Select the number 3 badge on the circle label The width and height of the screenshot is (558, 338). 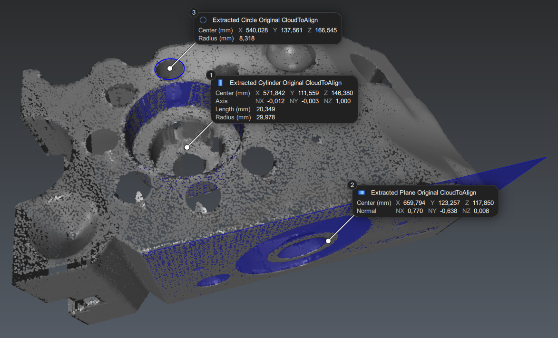(x=193, y=12)
